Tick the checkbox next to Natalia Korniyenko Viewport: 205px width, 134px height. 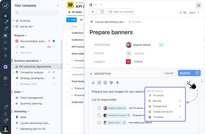[99, 115]
